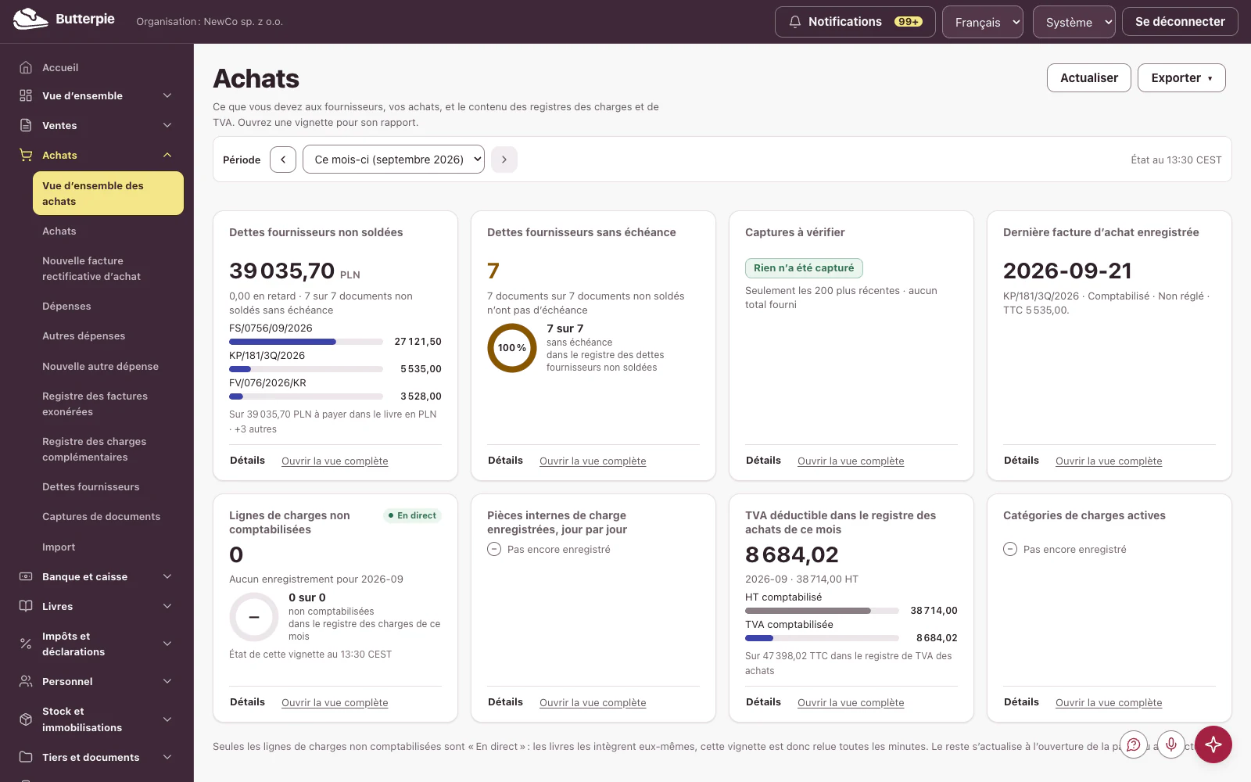Click the Livres book icon
1251x782 pixels.
(x=26, y=606)
